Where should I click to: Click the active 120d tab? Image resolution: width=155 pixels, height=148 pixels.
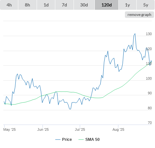(107, 5)
